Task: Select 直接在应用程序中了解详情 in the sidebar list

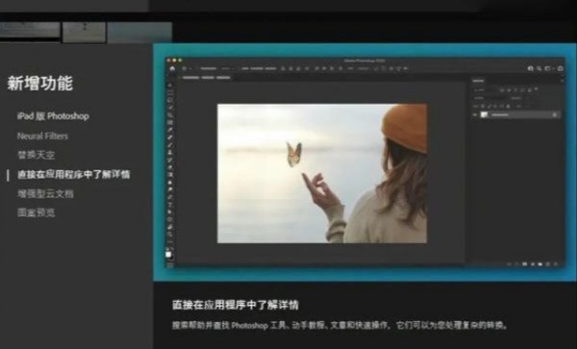Action: [74, 174]
